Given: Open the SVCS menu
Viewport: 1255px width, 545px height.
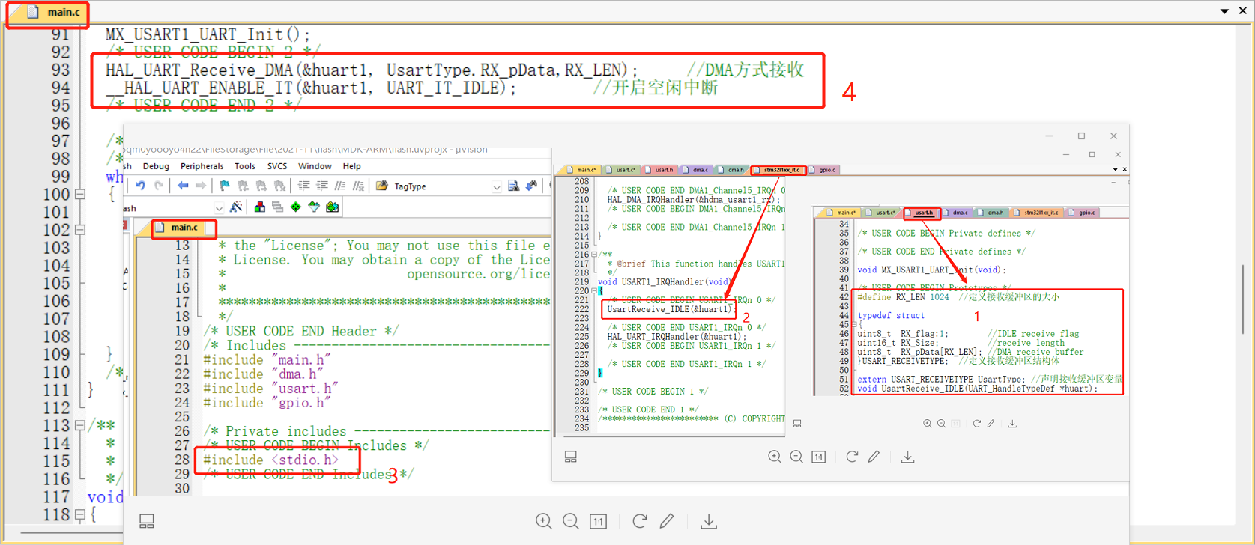Looking at the screenshot, I should 277,166.
